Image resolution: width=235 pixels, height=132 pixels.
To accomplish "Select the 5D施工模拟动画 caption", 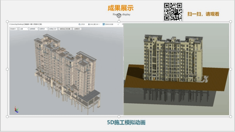I will (126, 123).
